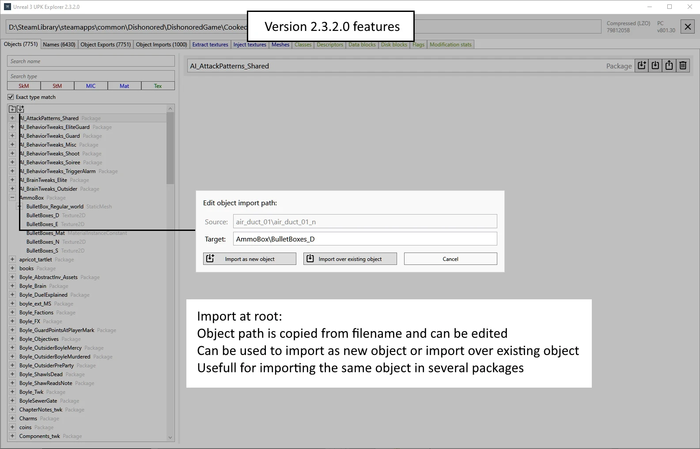
Task: Toggle the Exact type match checkbox
Action: tap(11, 97)
